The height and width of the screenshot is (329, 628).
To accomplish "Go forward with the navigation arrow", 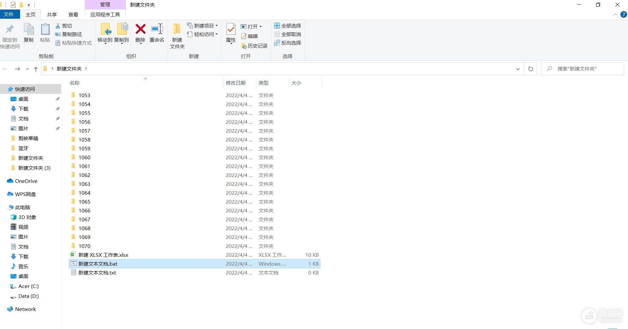I will click(17, 69).
